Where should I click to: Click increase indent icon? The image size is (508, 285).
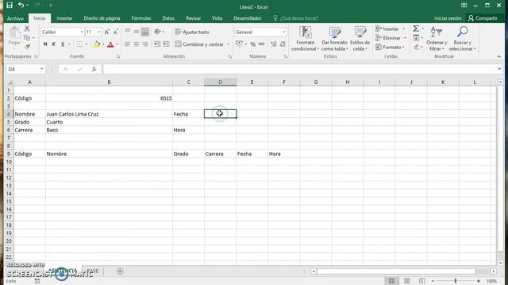(166, 44)
